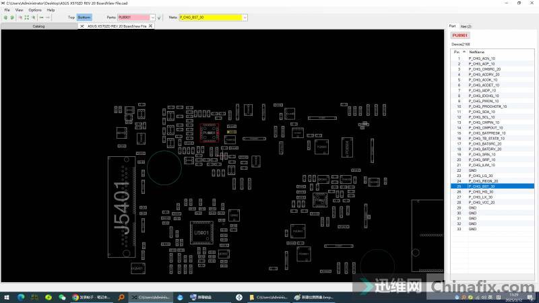Click the right-arrow toolbar icon
539x303 pixels.
click(48, 18)
